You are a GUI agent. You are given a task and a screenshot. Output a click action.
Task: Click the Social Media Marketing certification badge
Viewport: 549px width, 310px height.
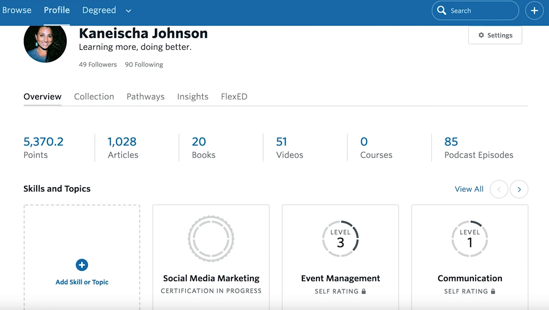pos(211,239)
